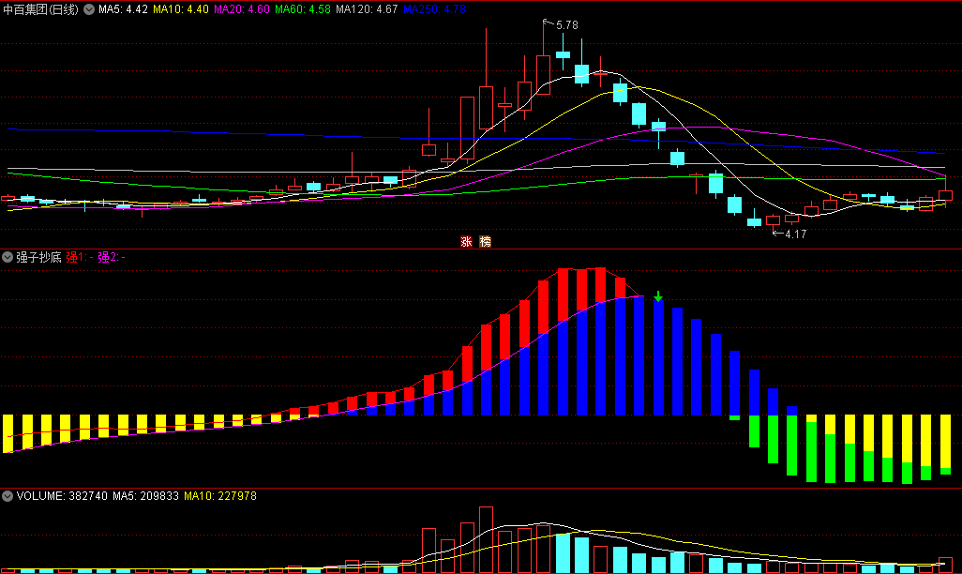Click the magenta MA20: 4.60 label
Viewport: 962px width, 574px height.
click(241, 9)
